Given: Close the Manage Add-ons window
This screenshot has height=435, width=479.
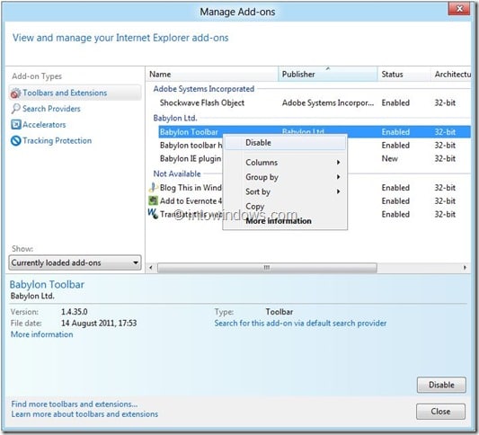Looking at the screenshot, I should 459,9.
